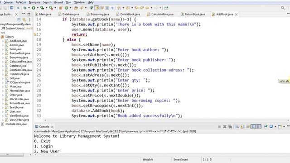290x163 pixels.
Task: Expand AddBook.java tree node
Action: [x=3, y=41]
